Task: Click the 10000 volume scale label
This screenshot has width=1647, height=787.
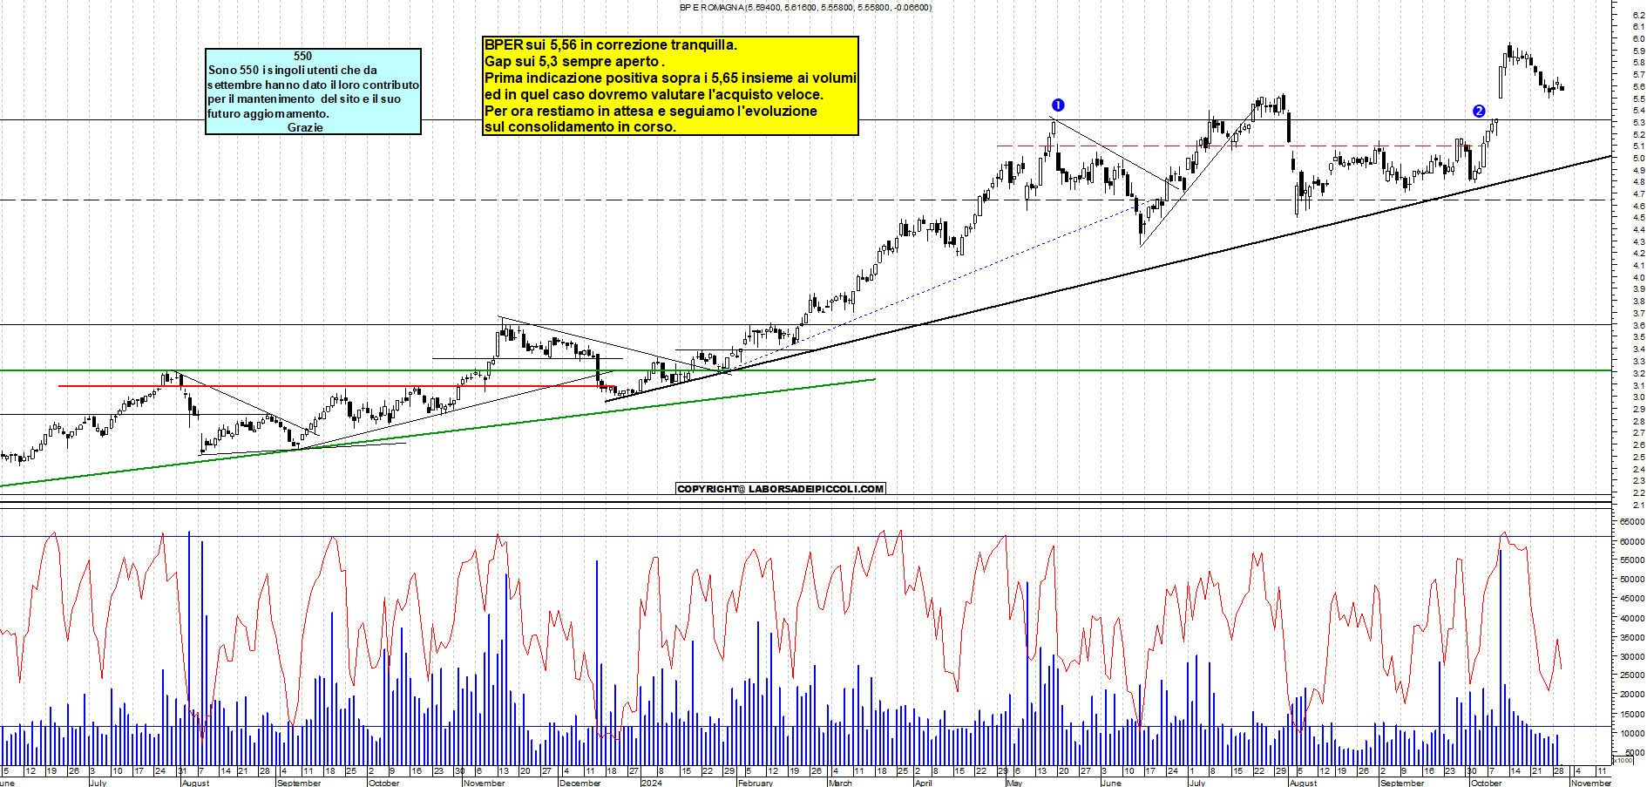Action: point(1632,733)
